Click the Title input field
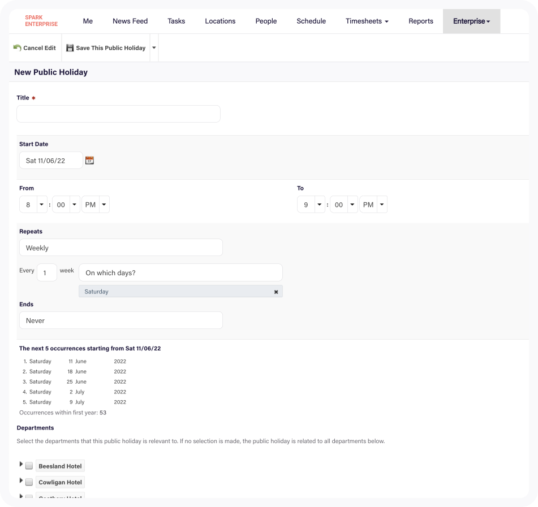This screenshot has width=538, height=507. tap(118, 113)
